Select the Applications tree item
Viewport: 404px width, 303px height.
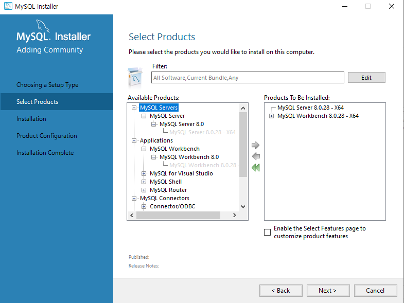[156, 140]
